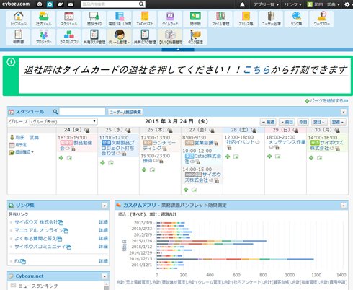The height and width of the screenshot is (290, 353).
Task: Open the Schedule calendar app icon
Action: pyautogui.click(x=69, y=19)
